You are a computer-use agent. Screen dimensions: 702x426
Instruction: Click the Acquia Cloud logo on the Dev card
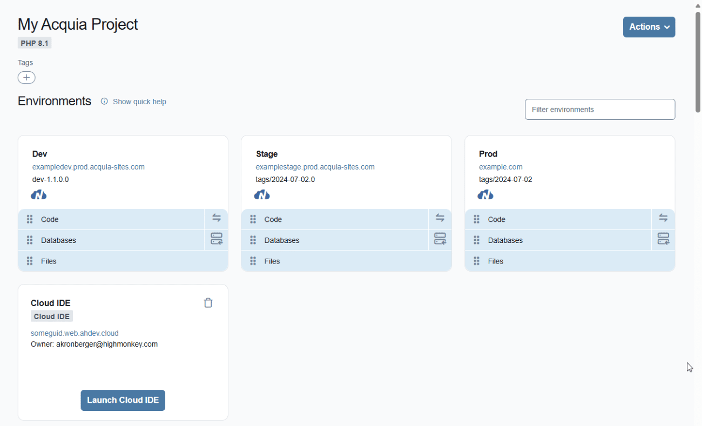[38, 194]
